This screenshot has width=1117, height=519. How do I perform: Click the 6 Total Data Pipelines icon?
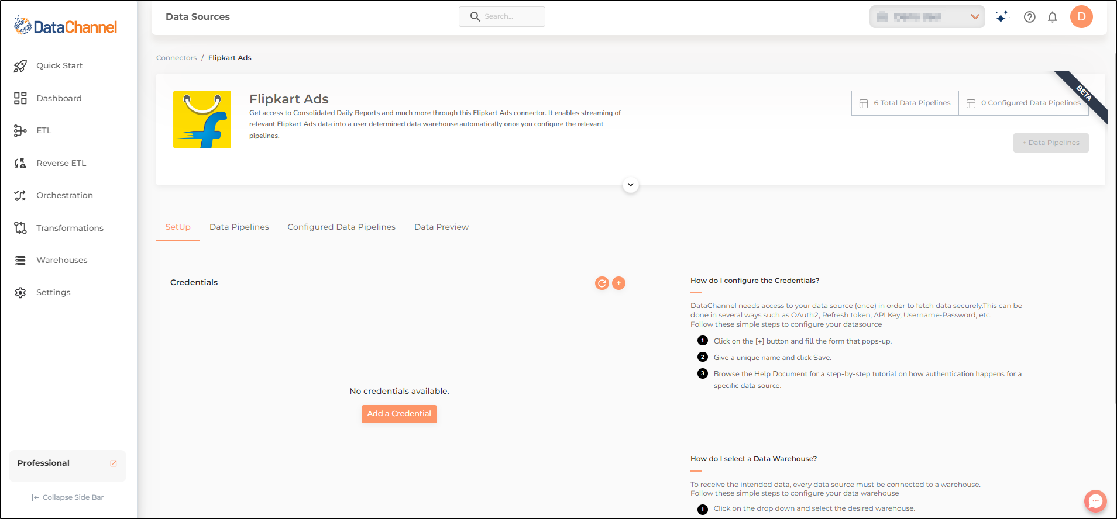[x=864, y=103]
